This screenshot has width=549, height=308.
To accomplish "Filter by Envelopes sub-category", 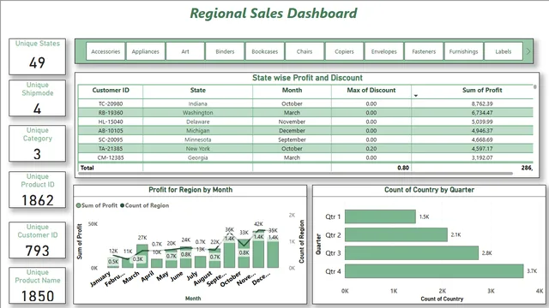I will tap(383, 51).
